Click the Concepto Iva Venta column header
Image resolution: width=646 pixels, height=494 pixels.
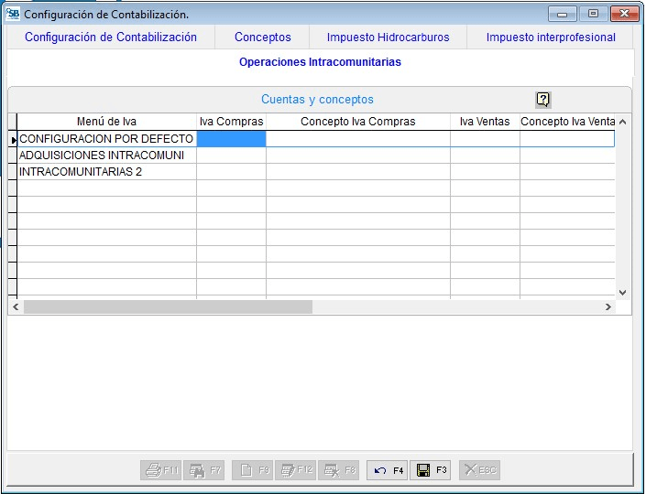click(x=567, y=122)
